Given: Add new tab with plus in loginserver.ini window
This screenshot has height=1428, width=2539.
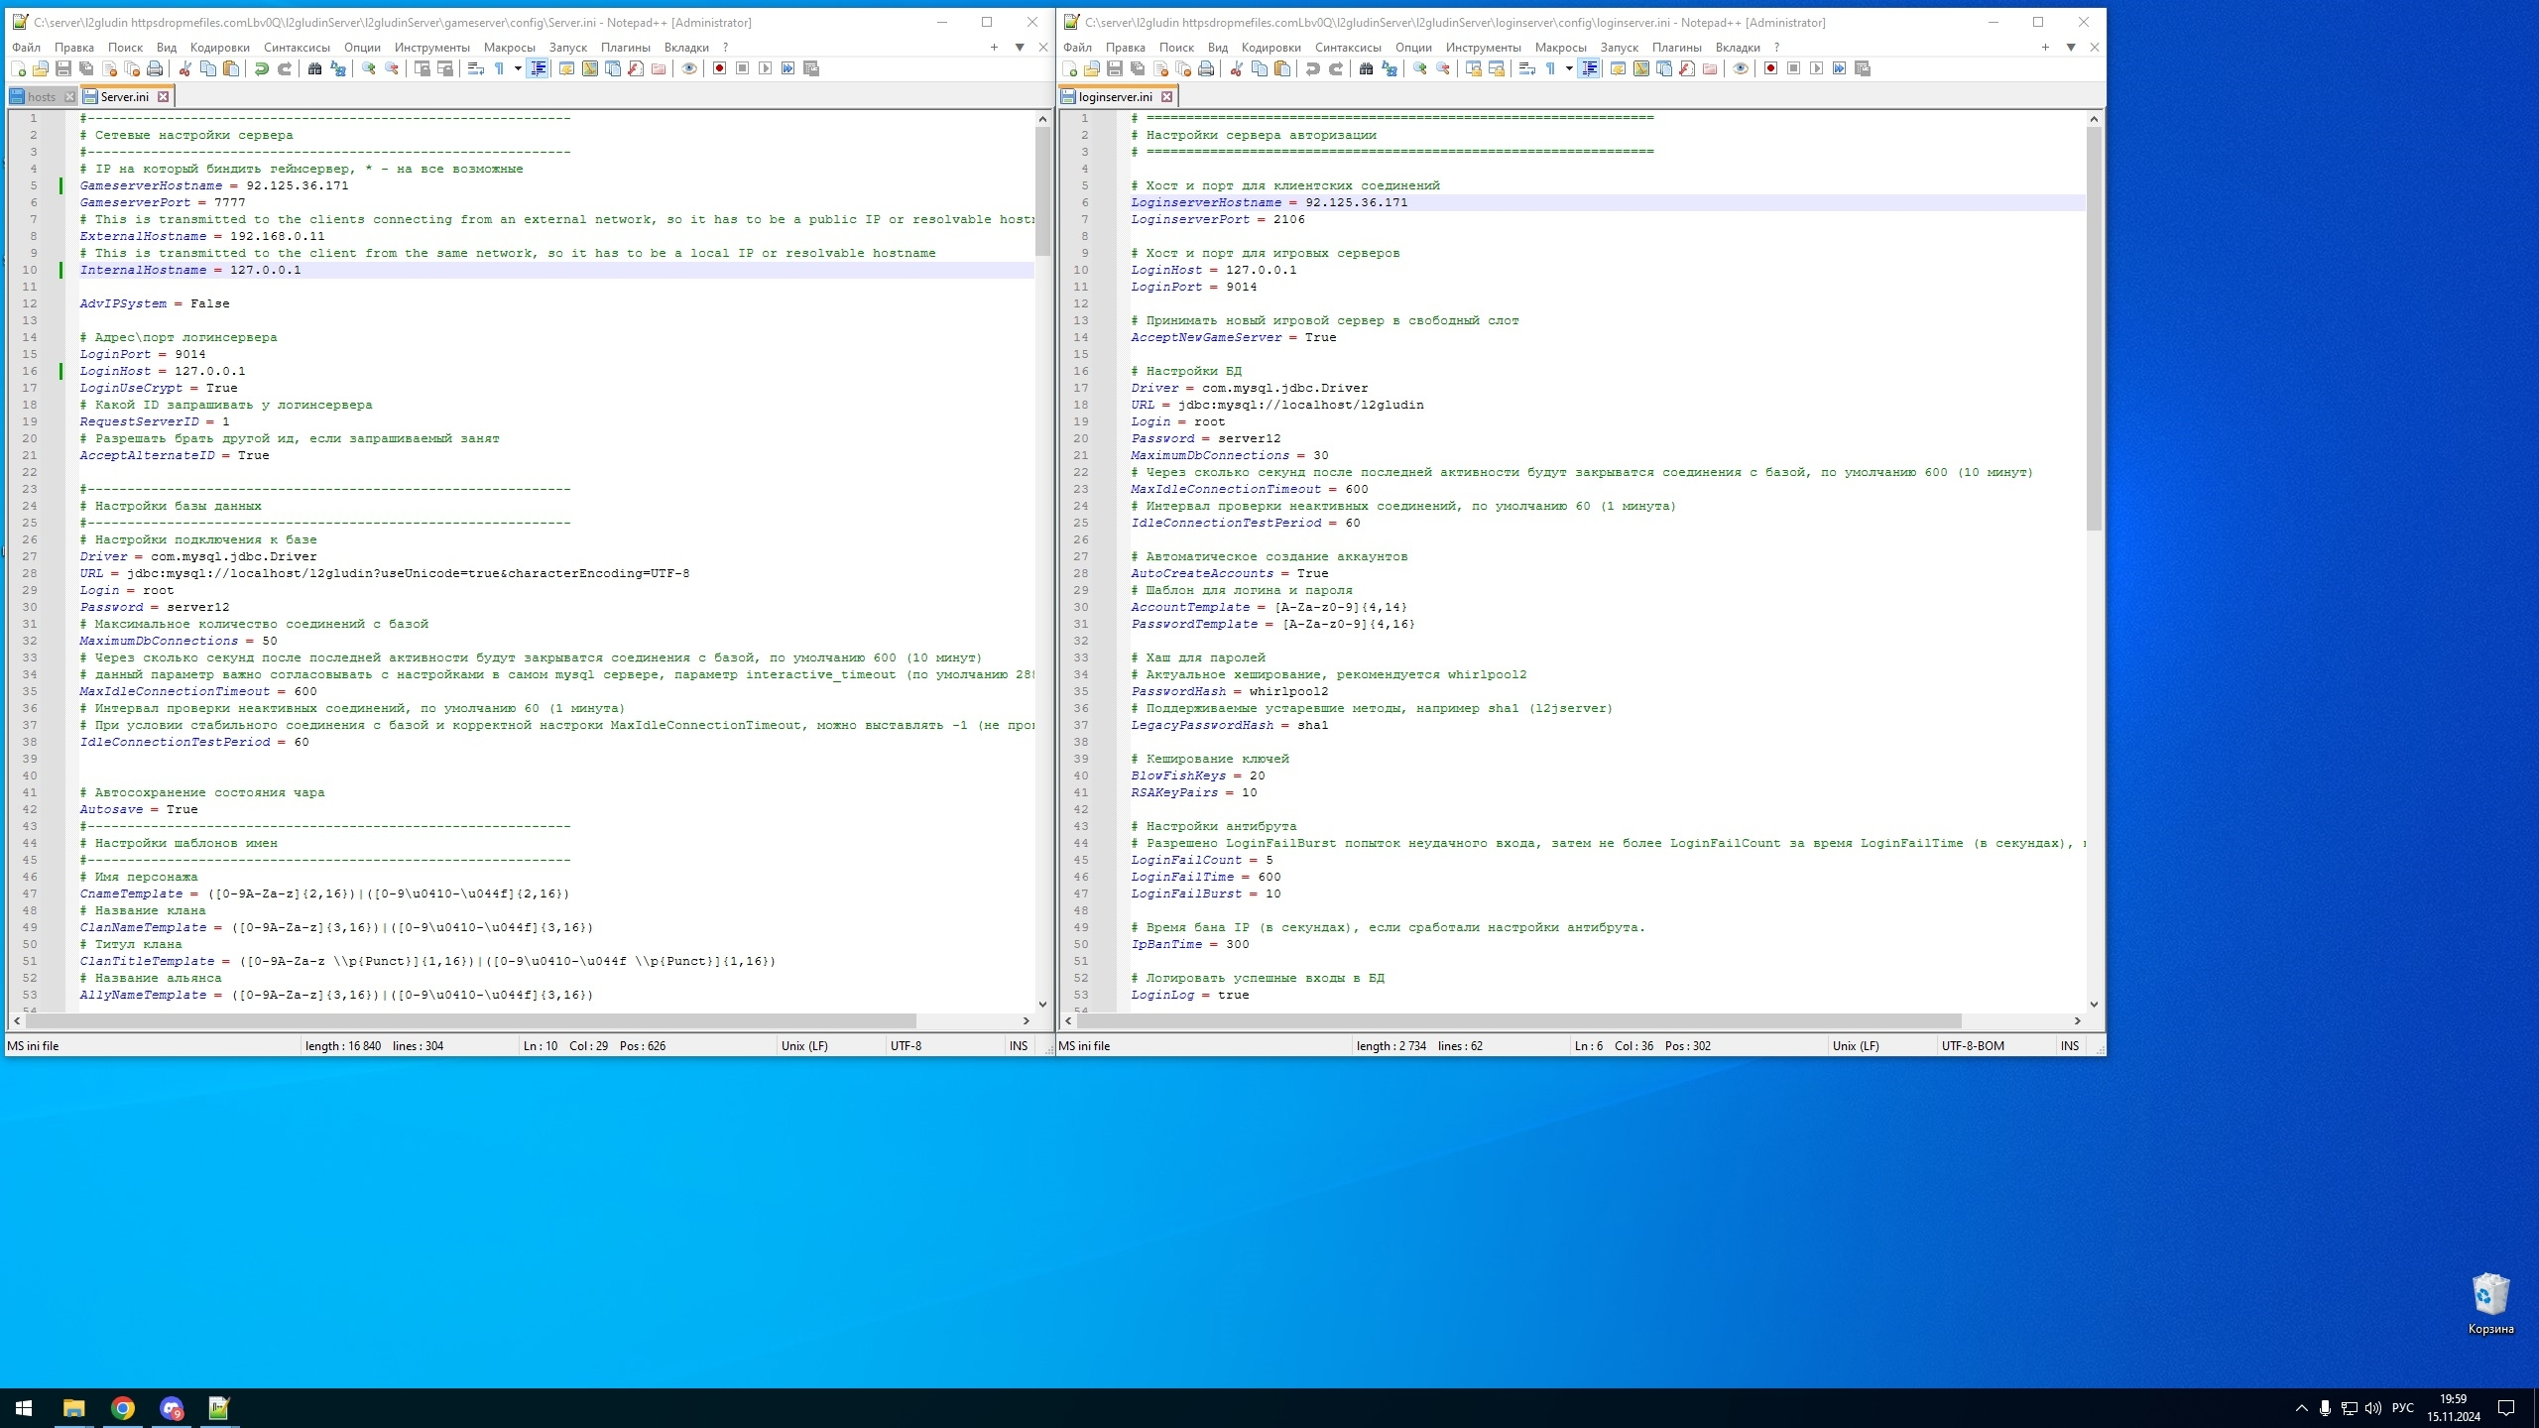Looking at the screenshot, I should point(2045,47).
